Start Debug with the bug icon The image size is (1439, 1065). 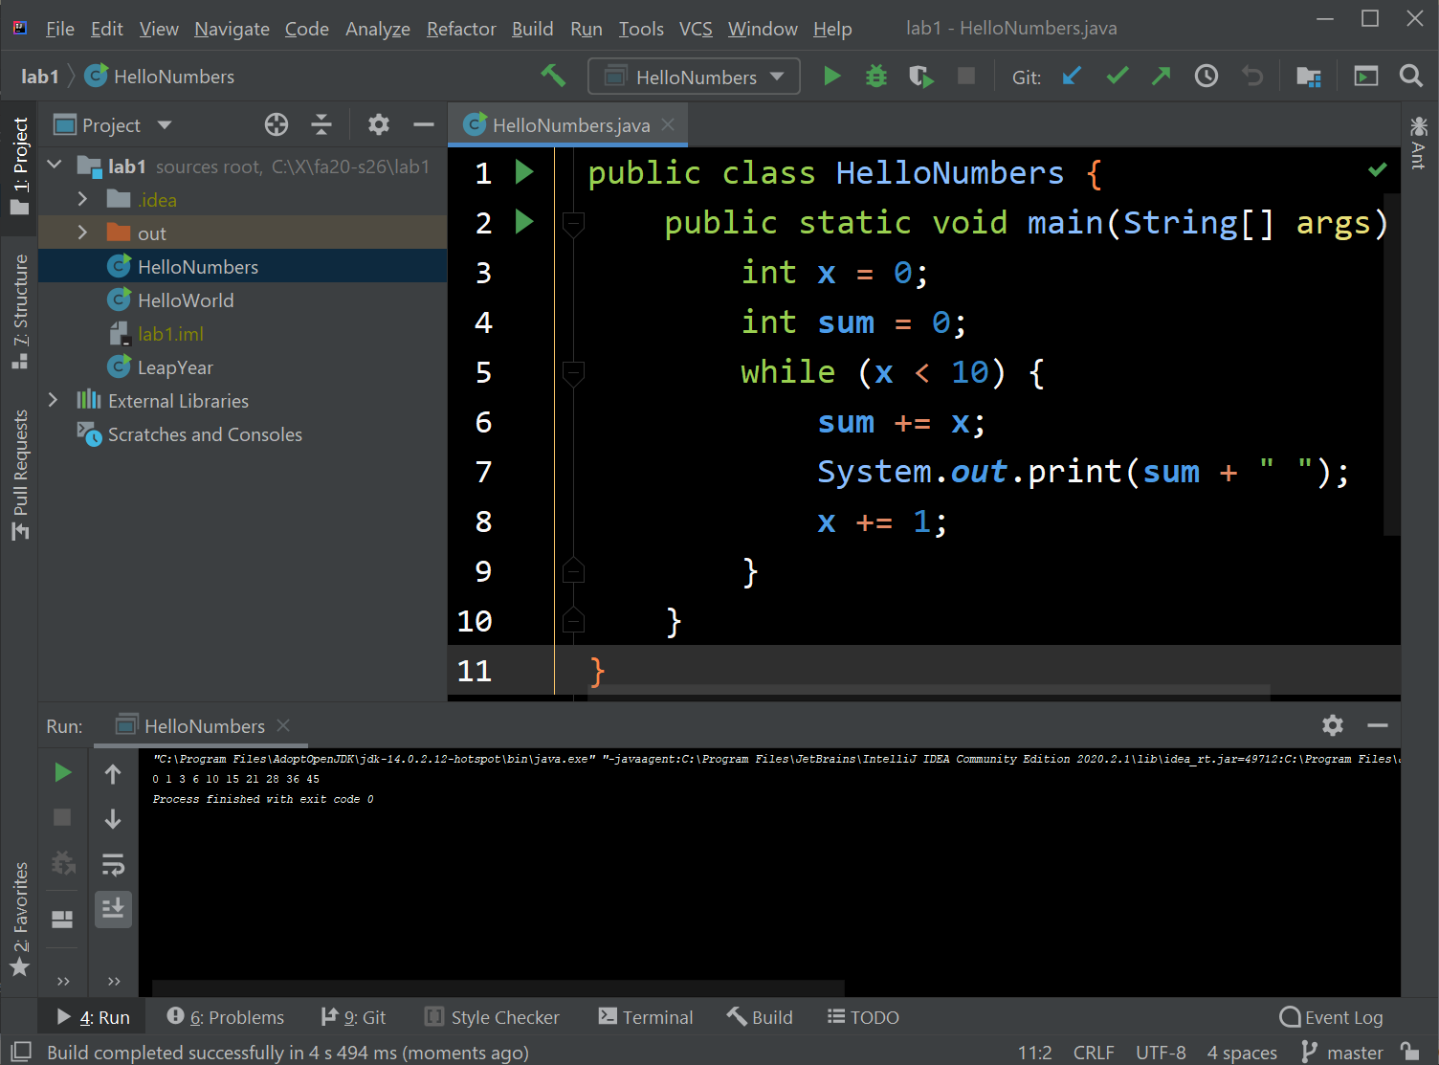click(876, 76)
